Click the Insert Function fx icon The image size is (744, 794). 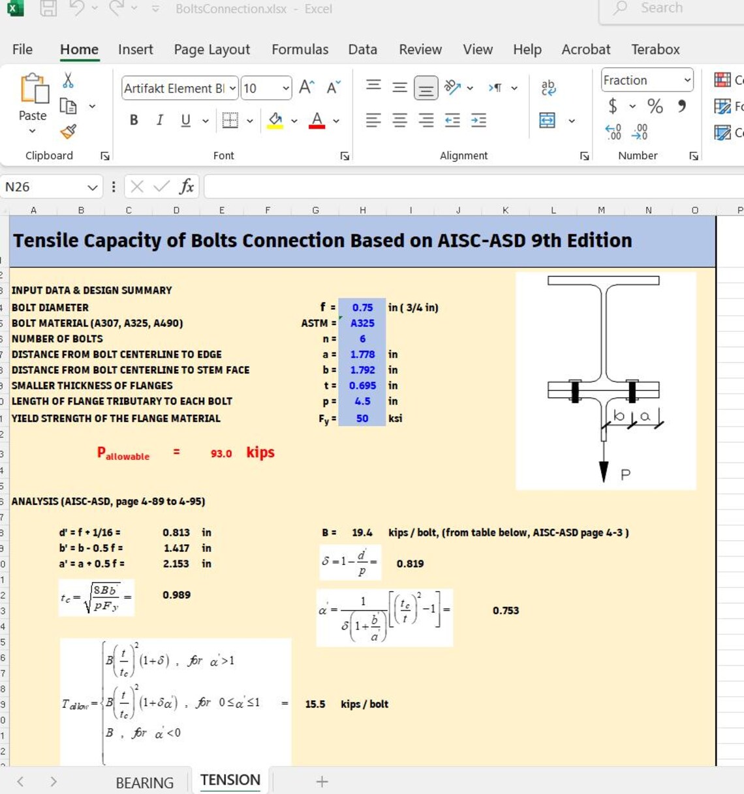point(187,187)
